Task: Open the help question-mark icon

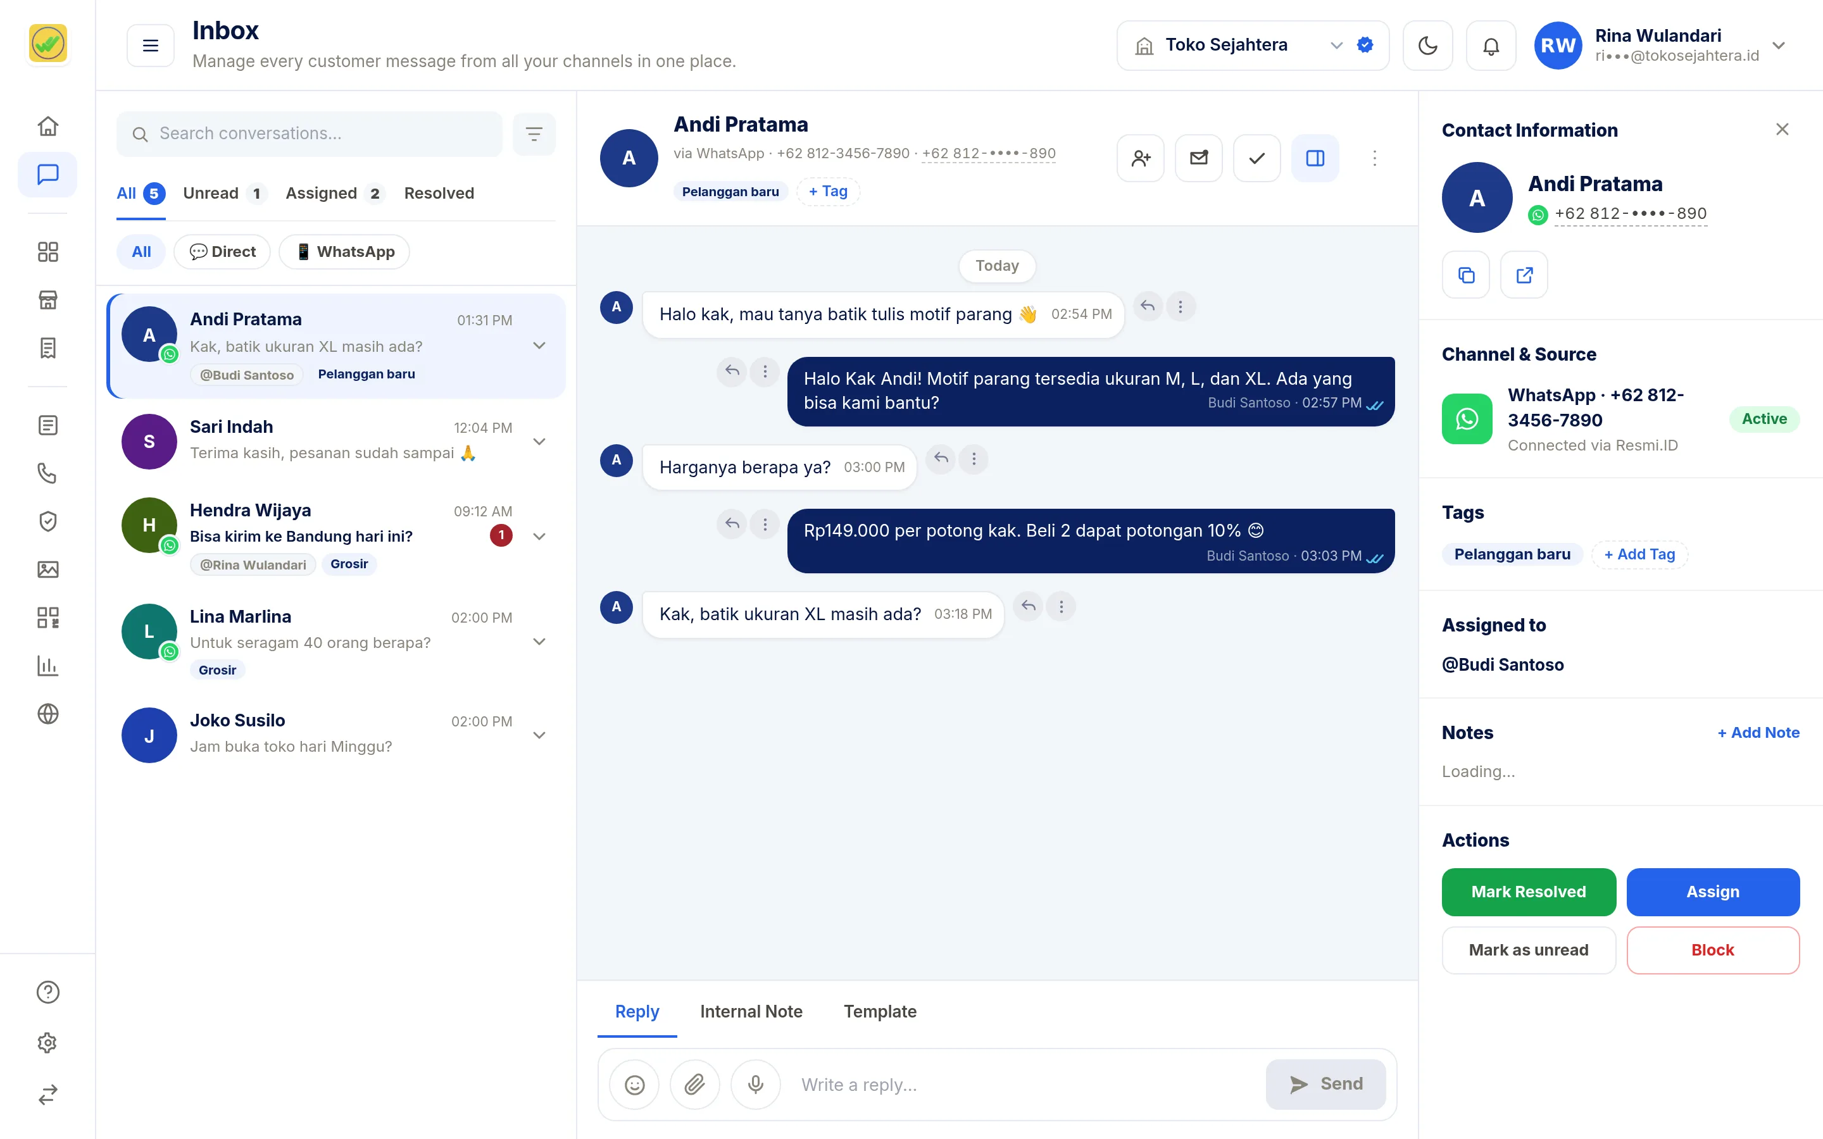Action: click(x=47, y=992)
